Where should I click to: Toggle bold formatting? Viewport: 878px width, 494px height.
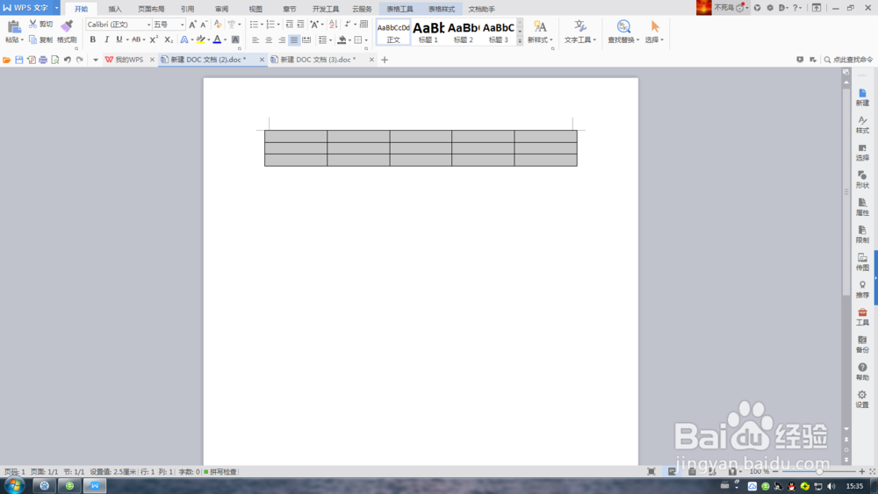tap(93, 39)
